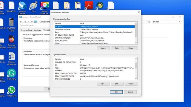Open the yellow flower-badge desktop shortcut icon
Image resolution: width=191 pixels, height=107 pixels.
tap(100, 6)
